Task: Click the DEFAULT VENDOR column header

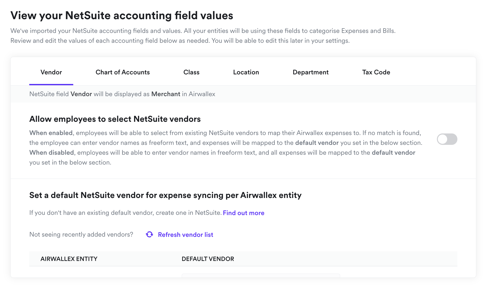Action: click(x=208, y=259)
